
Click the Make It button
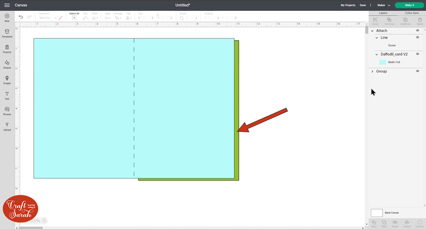pyautogui.click(x=409, y=5)
